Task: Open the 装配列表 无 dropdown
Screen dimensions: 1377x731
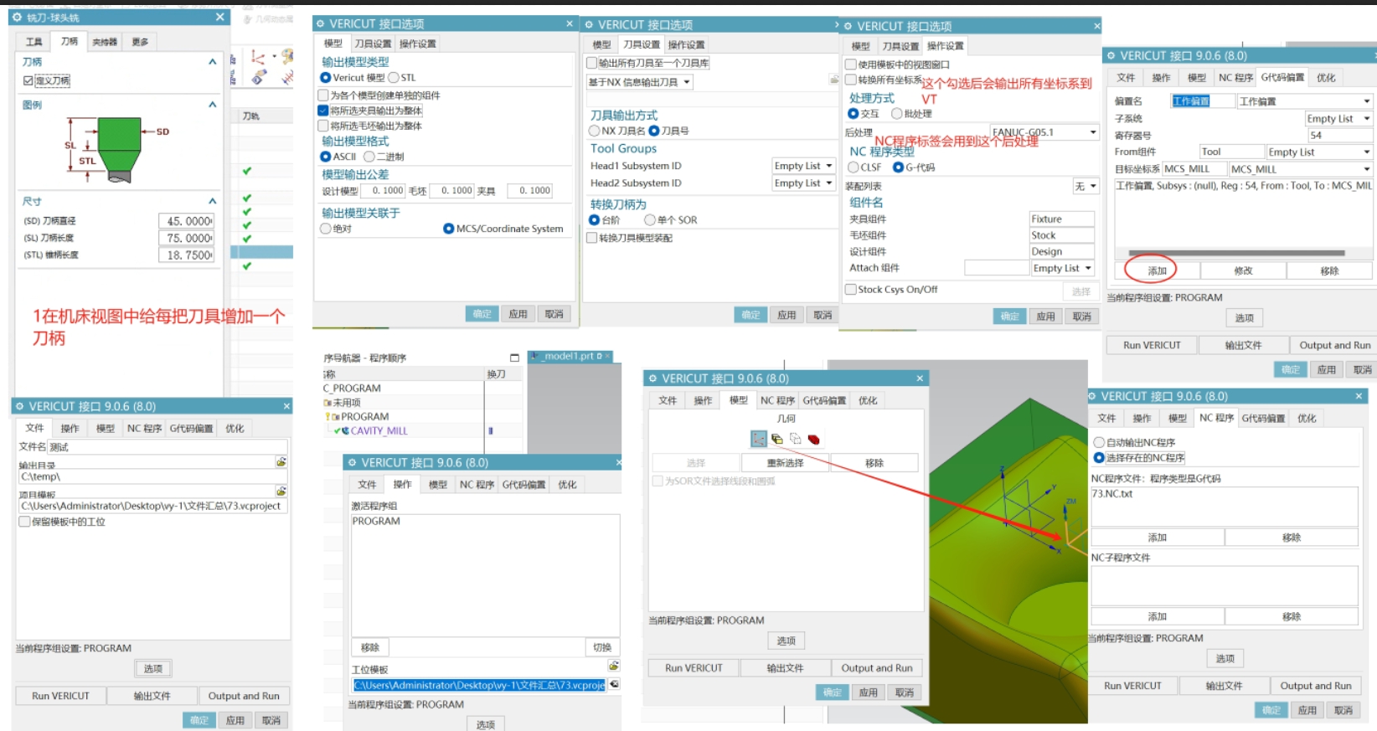Action: [1086, 186]
